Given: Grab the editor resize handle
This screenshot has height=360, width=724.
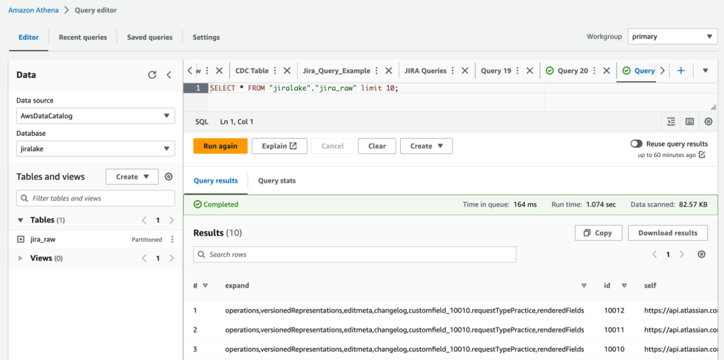Looking at the screenshot, I should (x=713, y=108).
